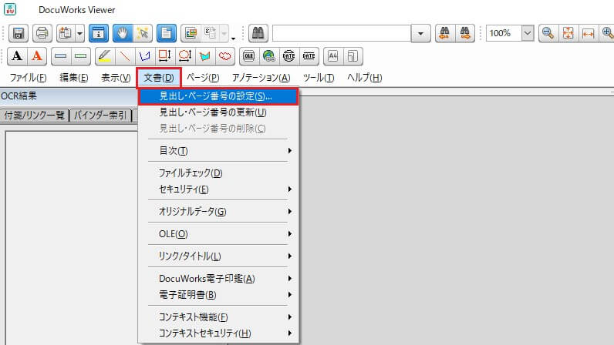Toggle the info panel icon

click(x=98, y=33)
